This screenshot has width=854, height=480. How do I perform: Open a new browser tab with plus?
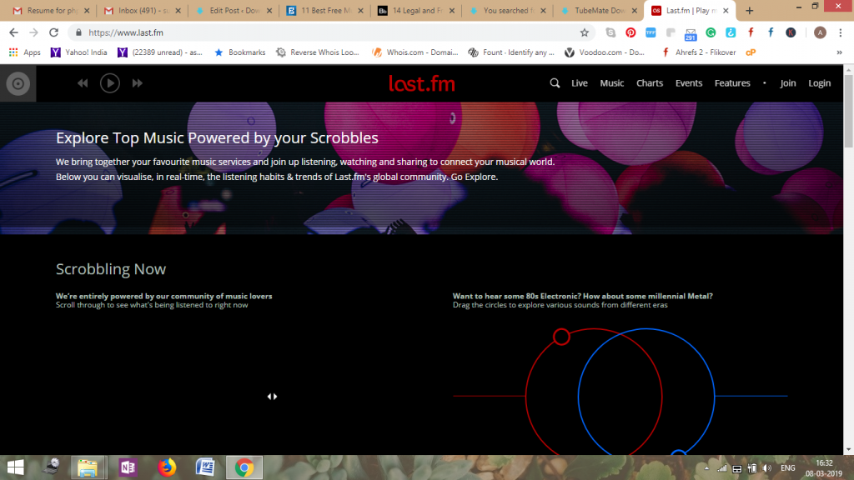750,10
